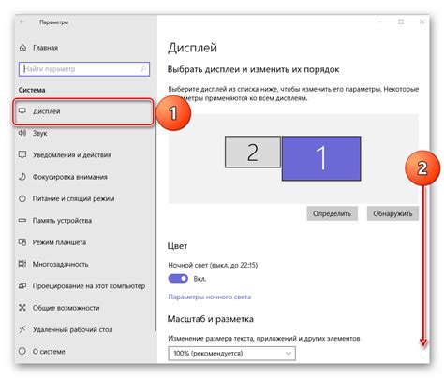The height and width of the screenshot is (378, 444).
Task: Click the Home (Главная) house icon
Action: [x=22, y=48]
